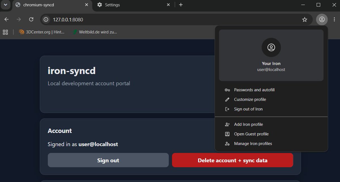Open the Weltbild.de bookmark
Image resolution: width=340 pixels, height=182 pixels.
[95, 32]
